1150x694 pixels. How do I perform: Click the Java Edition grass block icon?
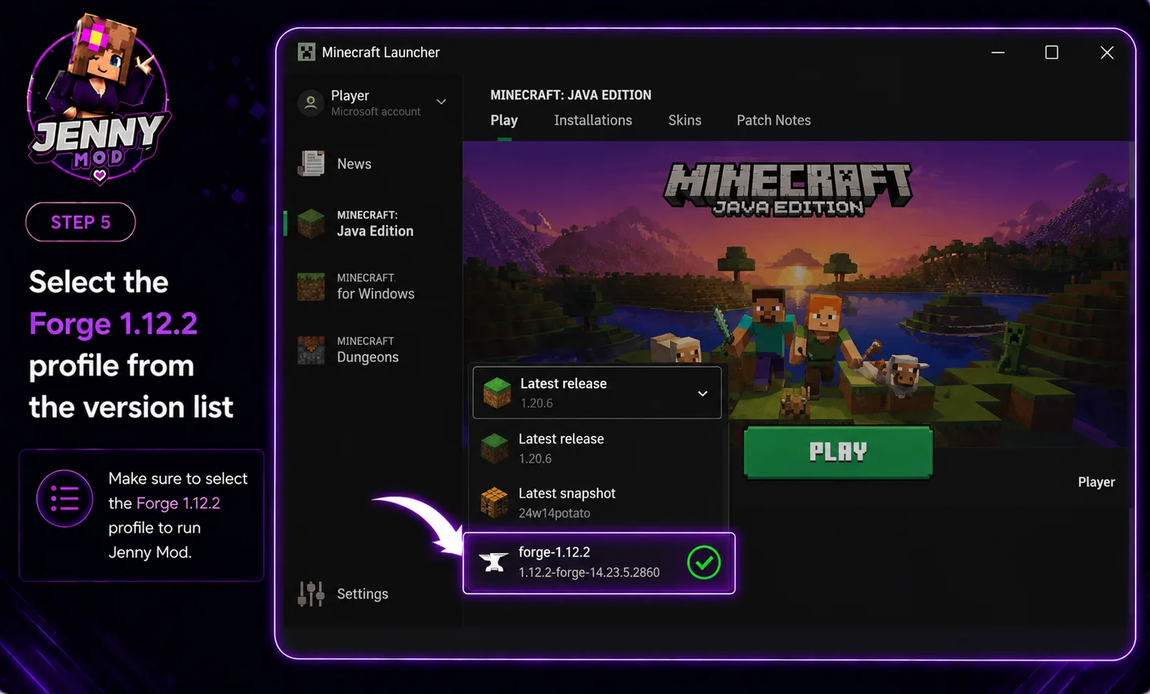[x=311, y=224]
